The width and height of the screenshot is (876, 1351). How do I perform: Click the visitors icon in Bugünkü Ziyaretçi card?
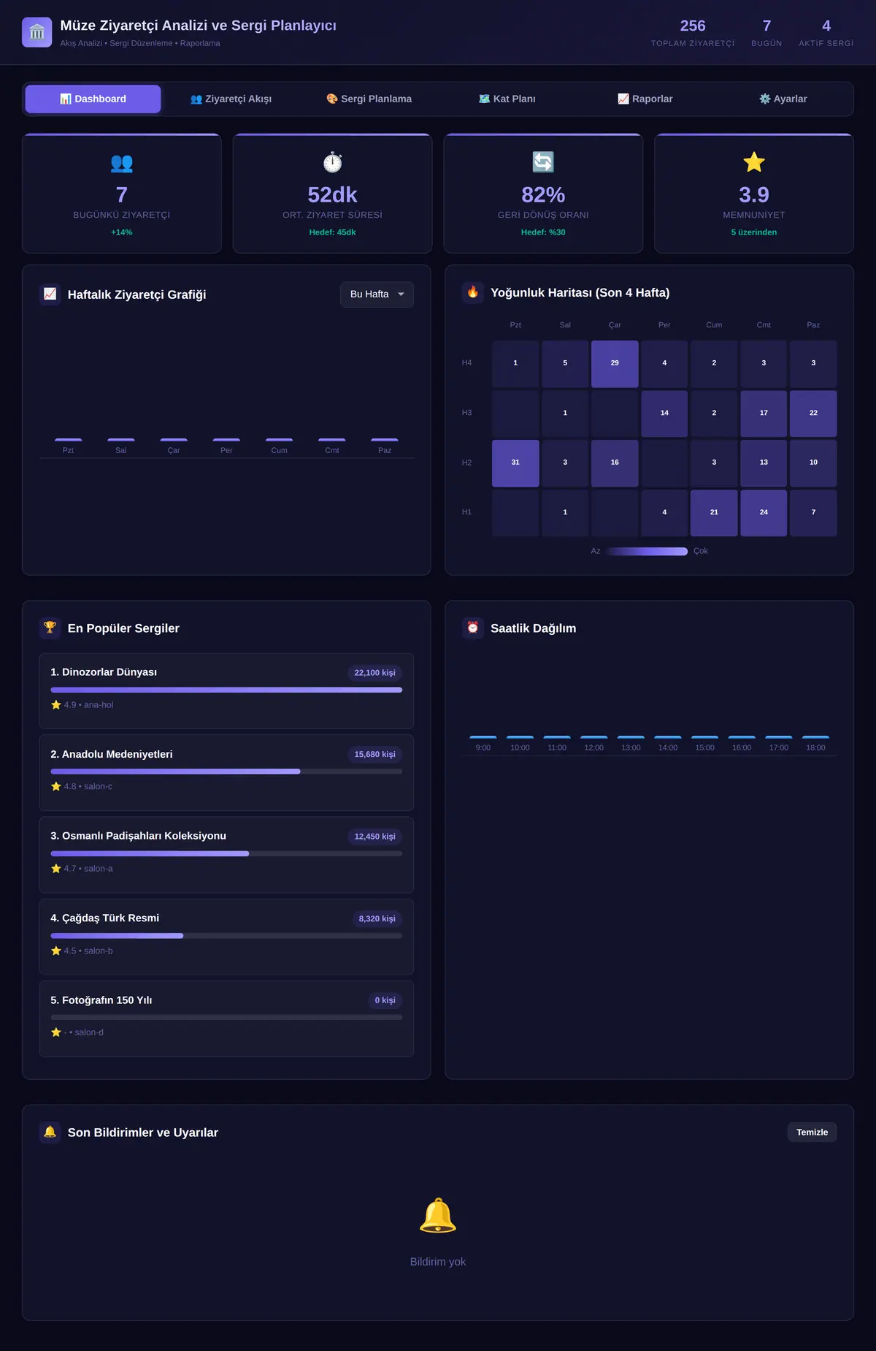122,163
